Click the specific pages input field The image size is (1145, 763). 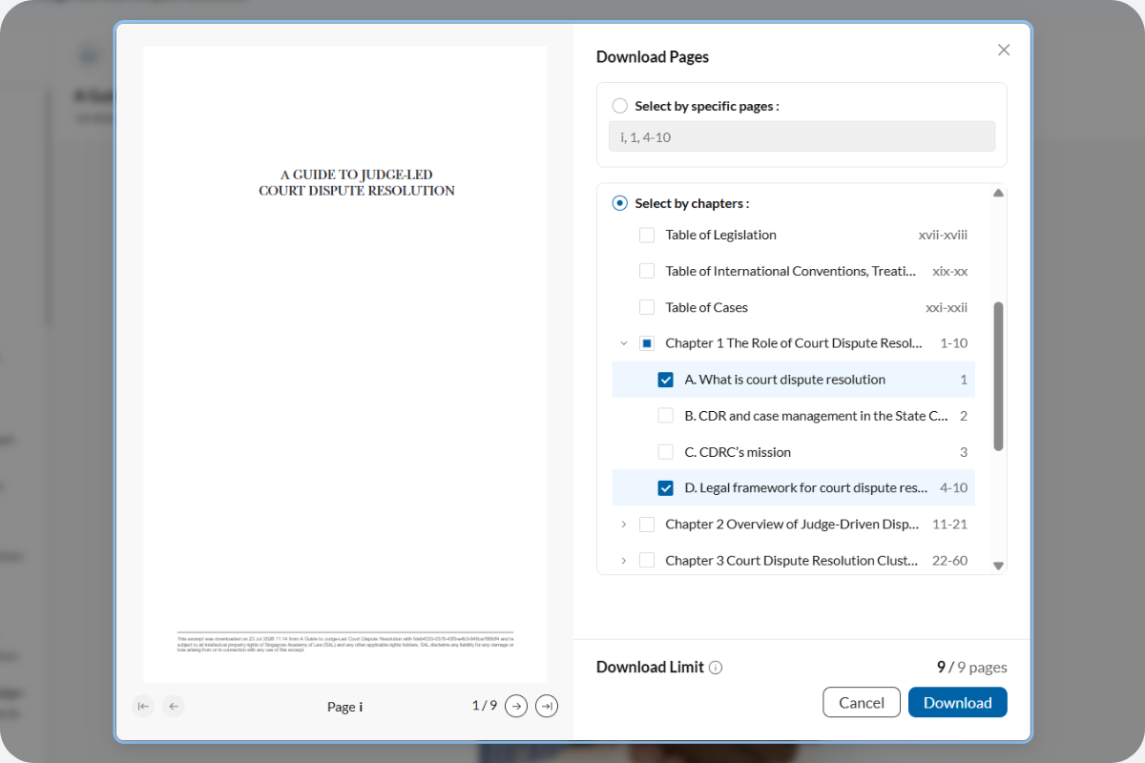(x=801, y=136)
